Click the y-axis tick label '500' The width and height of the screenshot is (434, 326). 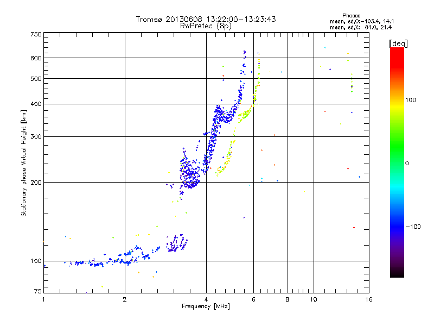(x=36, y=79)
